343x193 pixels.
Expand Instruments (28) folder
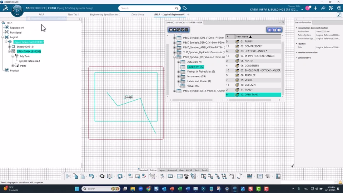[x=179, y=76]
